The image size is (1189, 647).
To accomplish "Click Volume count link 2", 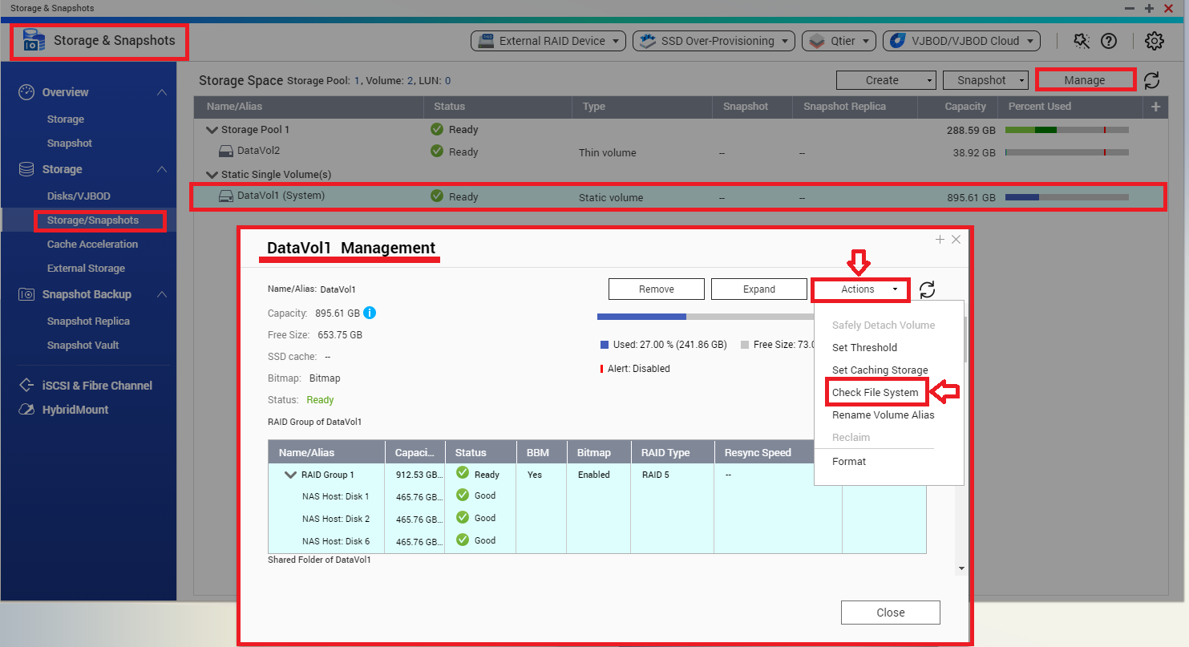I will pyautogui.click(x=410, y=81).
